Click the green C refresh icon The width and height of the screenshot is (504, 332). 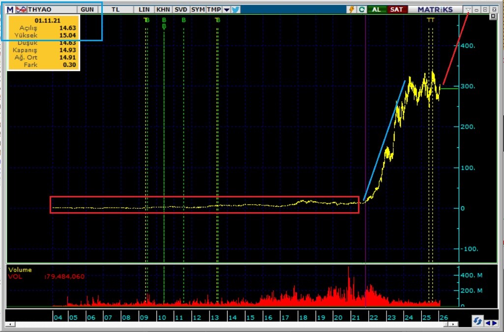[362, 9]
